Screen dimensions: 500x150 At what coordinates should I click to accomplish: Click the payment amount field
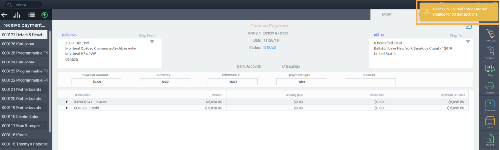[x=96, y=82]
